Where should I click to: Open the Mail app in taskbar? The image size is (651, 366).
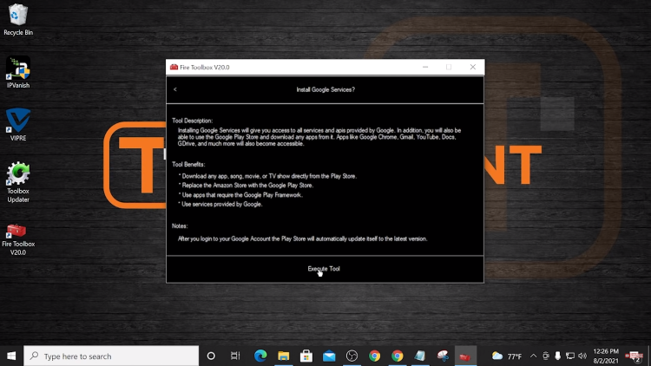(x=329, y=356)
